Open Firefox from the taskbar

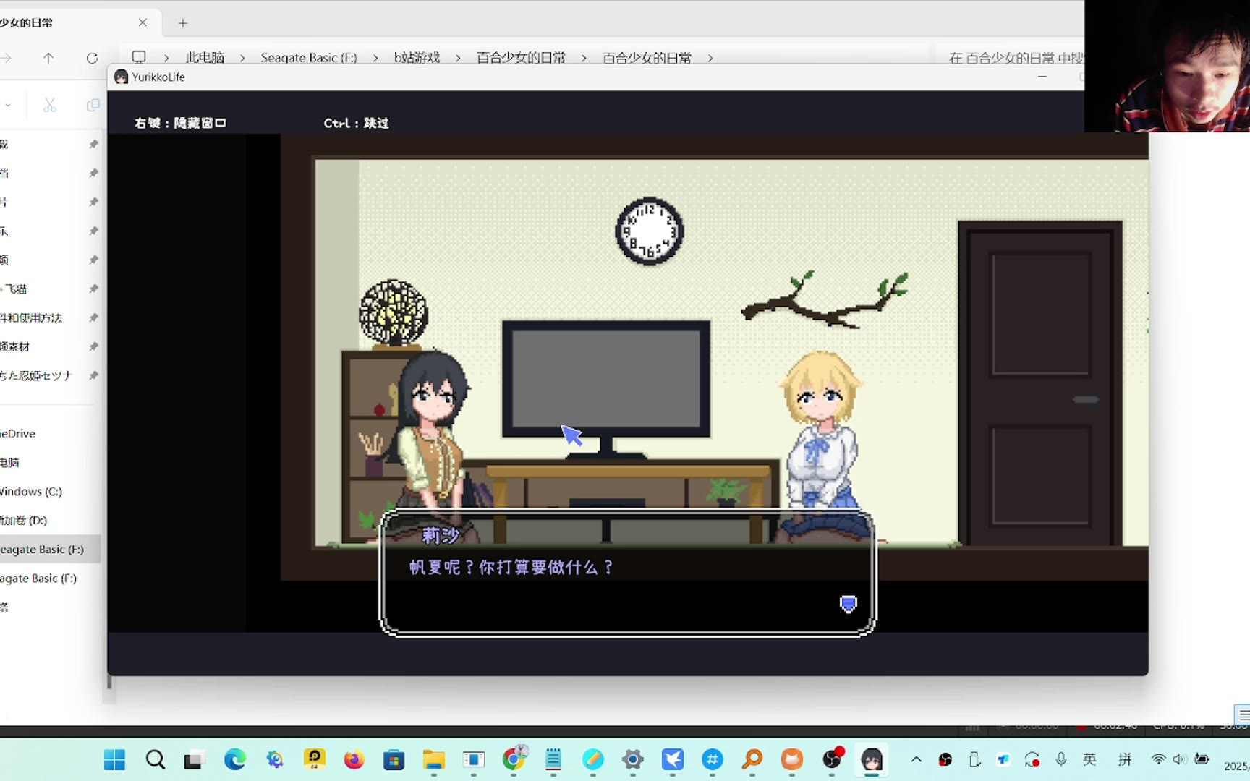(354, 759)
